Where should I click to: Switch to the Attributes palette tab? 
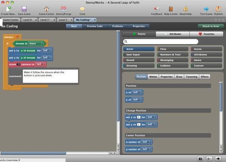click(x=173, y=34)
